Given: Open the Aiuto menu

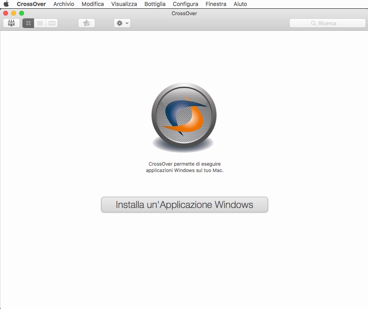Looking at the screenshot, I should (x=240, y=4).
